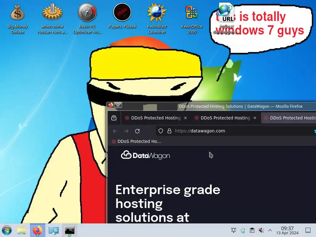Launch Kevin PC Optimizer desktop icon
Image resolution: width=316 pixels, height=237 pixels.
point(87,19)
